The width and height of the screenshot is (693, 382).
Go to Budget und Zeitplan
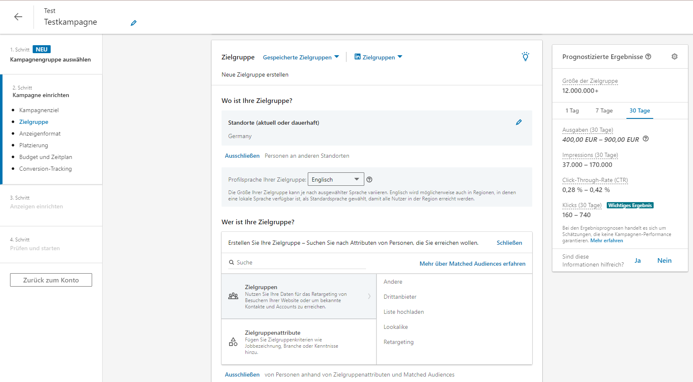46,157
